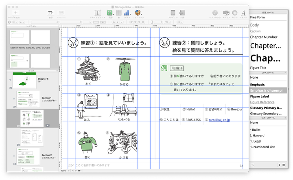Open the Colors picker wheel
Screen dimensions: 293x180
tap(235, 13)
